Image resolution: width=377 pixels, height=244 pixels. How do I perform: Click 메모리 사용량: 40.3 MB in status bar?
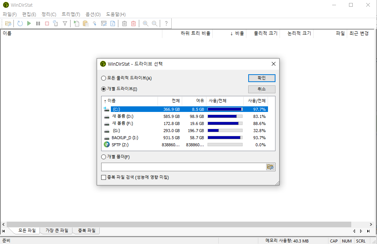(287, 241)
